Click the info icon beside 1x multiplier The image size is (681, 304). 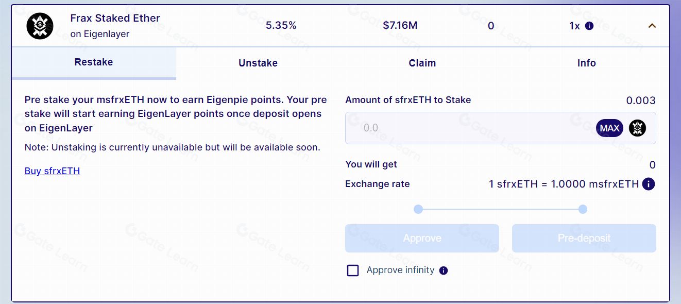[589, 25]
